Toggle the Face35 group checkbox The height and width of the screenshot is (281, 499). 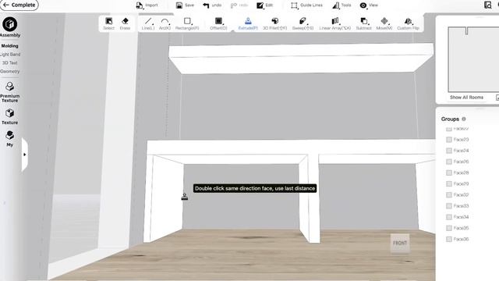[x=449, y=228]
